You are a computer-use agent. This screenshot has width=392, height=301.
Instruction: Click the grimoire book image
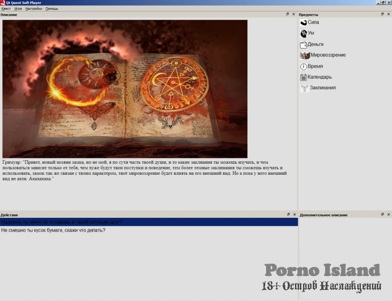click(125, 88)
